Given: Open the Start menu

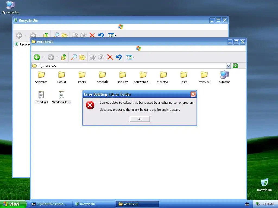Looking at the screenshot, I should click(13, 204).
